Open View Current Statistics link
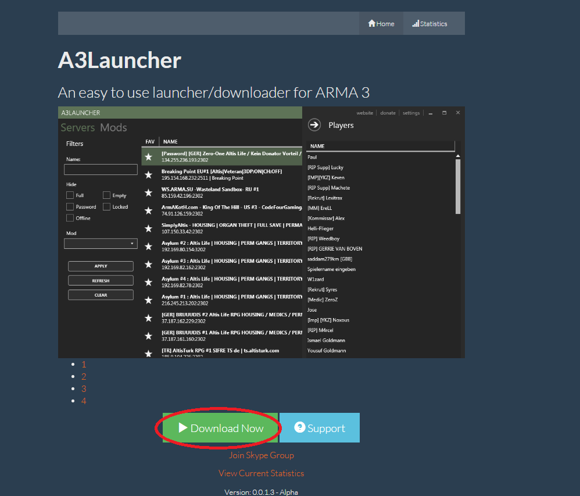 coord(261,473)
